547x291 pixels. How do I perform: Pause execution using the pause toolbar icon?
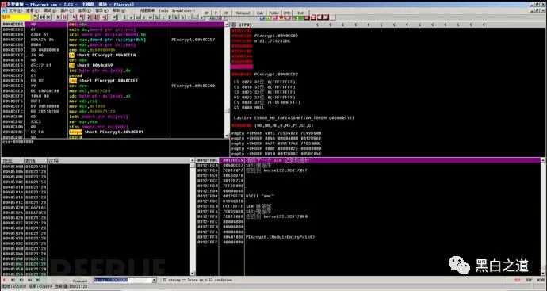click(64, 17)
